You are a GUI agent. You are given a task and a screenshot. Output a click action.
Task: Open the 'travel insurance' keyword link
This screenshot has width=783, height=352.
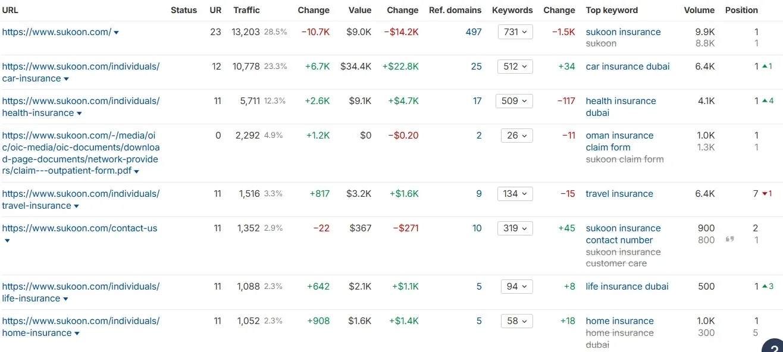(x=619, y=194)
